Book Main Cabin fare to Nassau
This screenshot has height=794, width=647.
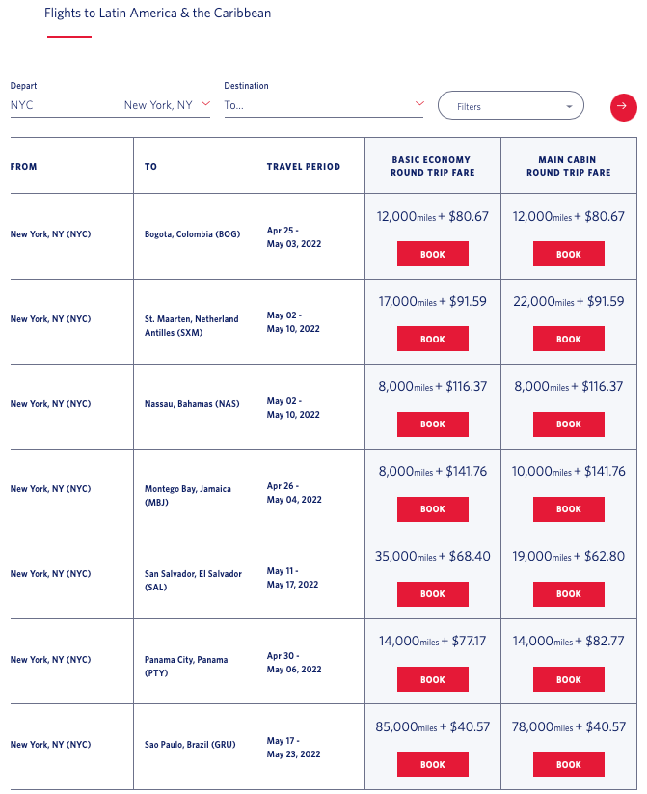point(569,424)
